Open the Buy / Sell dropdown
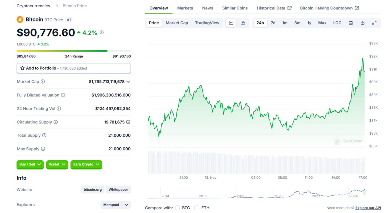392x213 pixels. click(x=30, y=165)
